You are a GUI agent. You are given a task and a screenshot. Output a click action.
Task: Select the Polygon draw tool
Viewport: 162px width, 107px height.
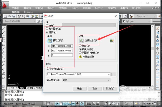[4, 40]
